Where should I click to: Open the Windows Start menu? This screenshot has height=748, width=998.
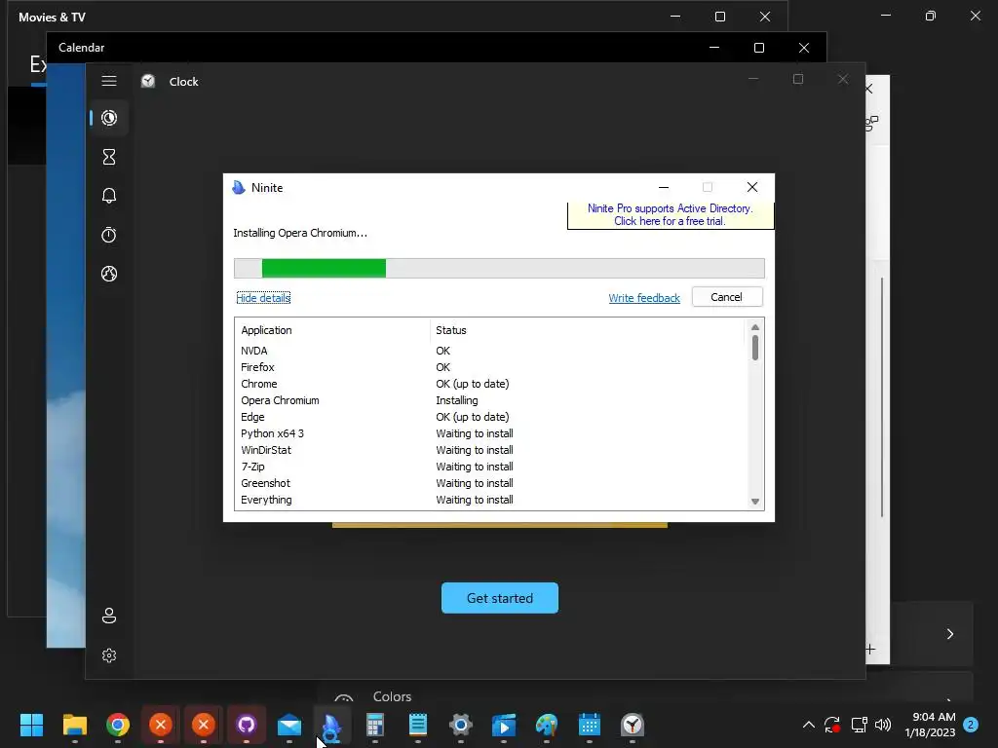point(32,725)
